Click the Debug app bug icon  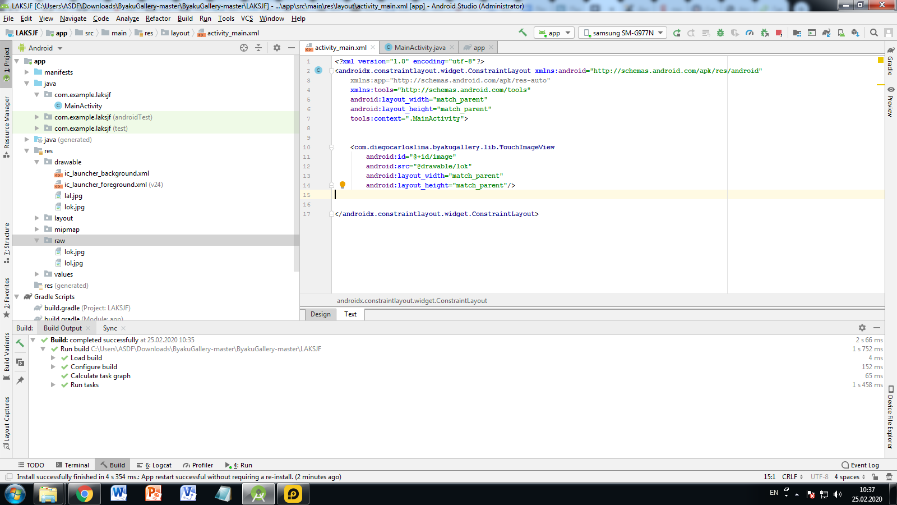click(x=720, y=33)
